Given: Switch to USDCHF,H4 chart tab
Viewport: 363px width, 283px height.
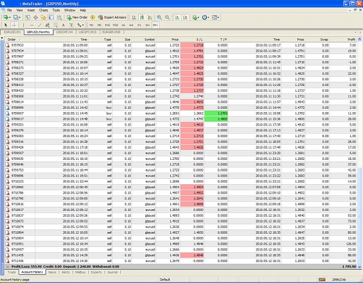Looking at the screenshot, I should coord(64,32).
